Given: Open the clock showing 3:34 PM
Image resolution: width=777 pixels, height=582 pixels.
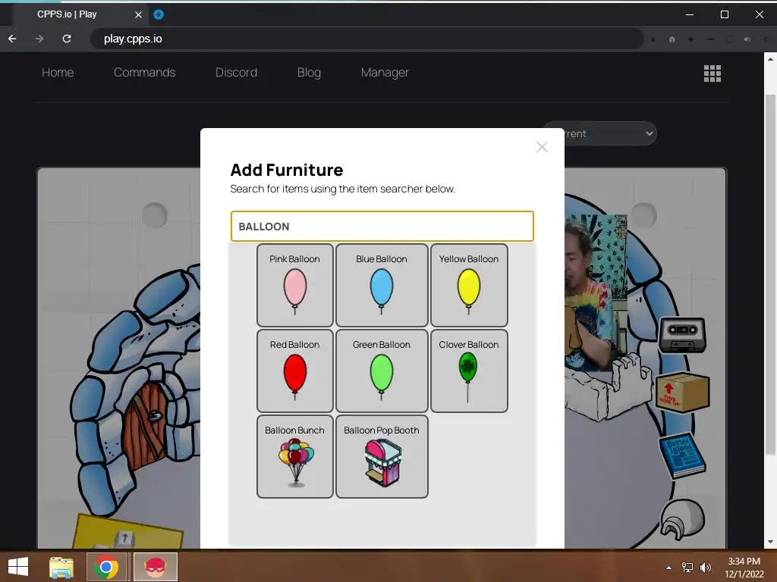Looking at the screenshot, I should 744,568.
